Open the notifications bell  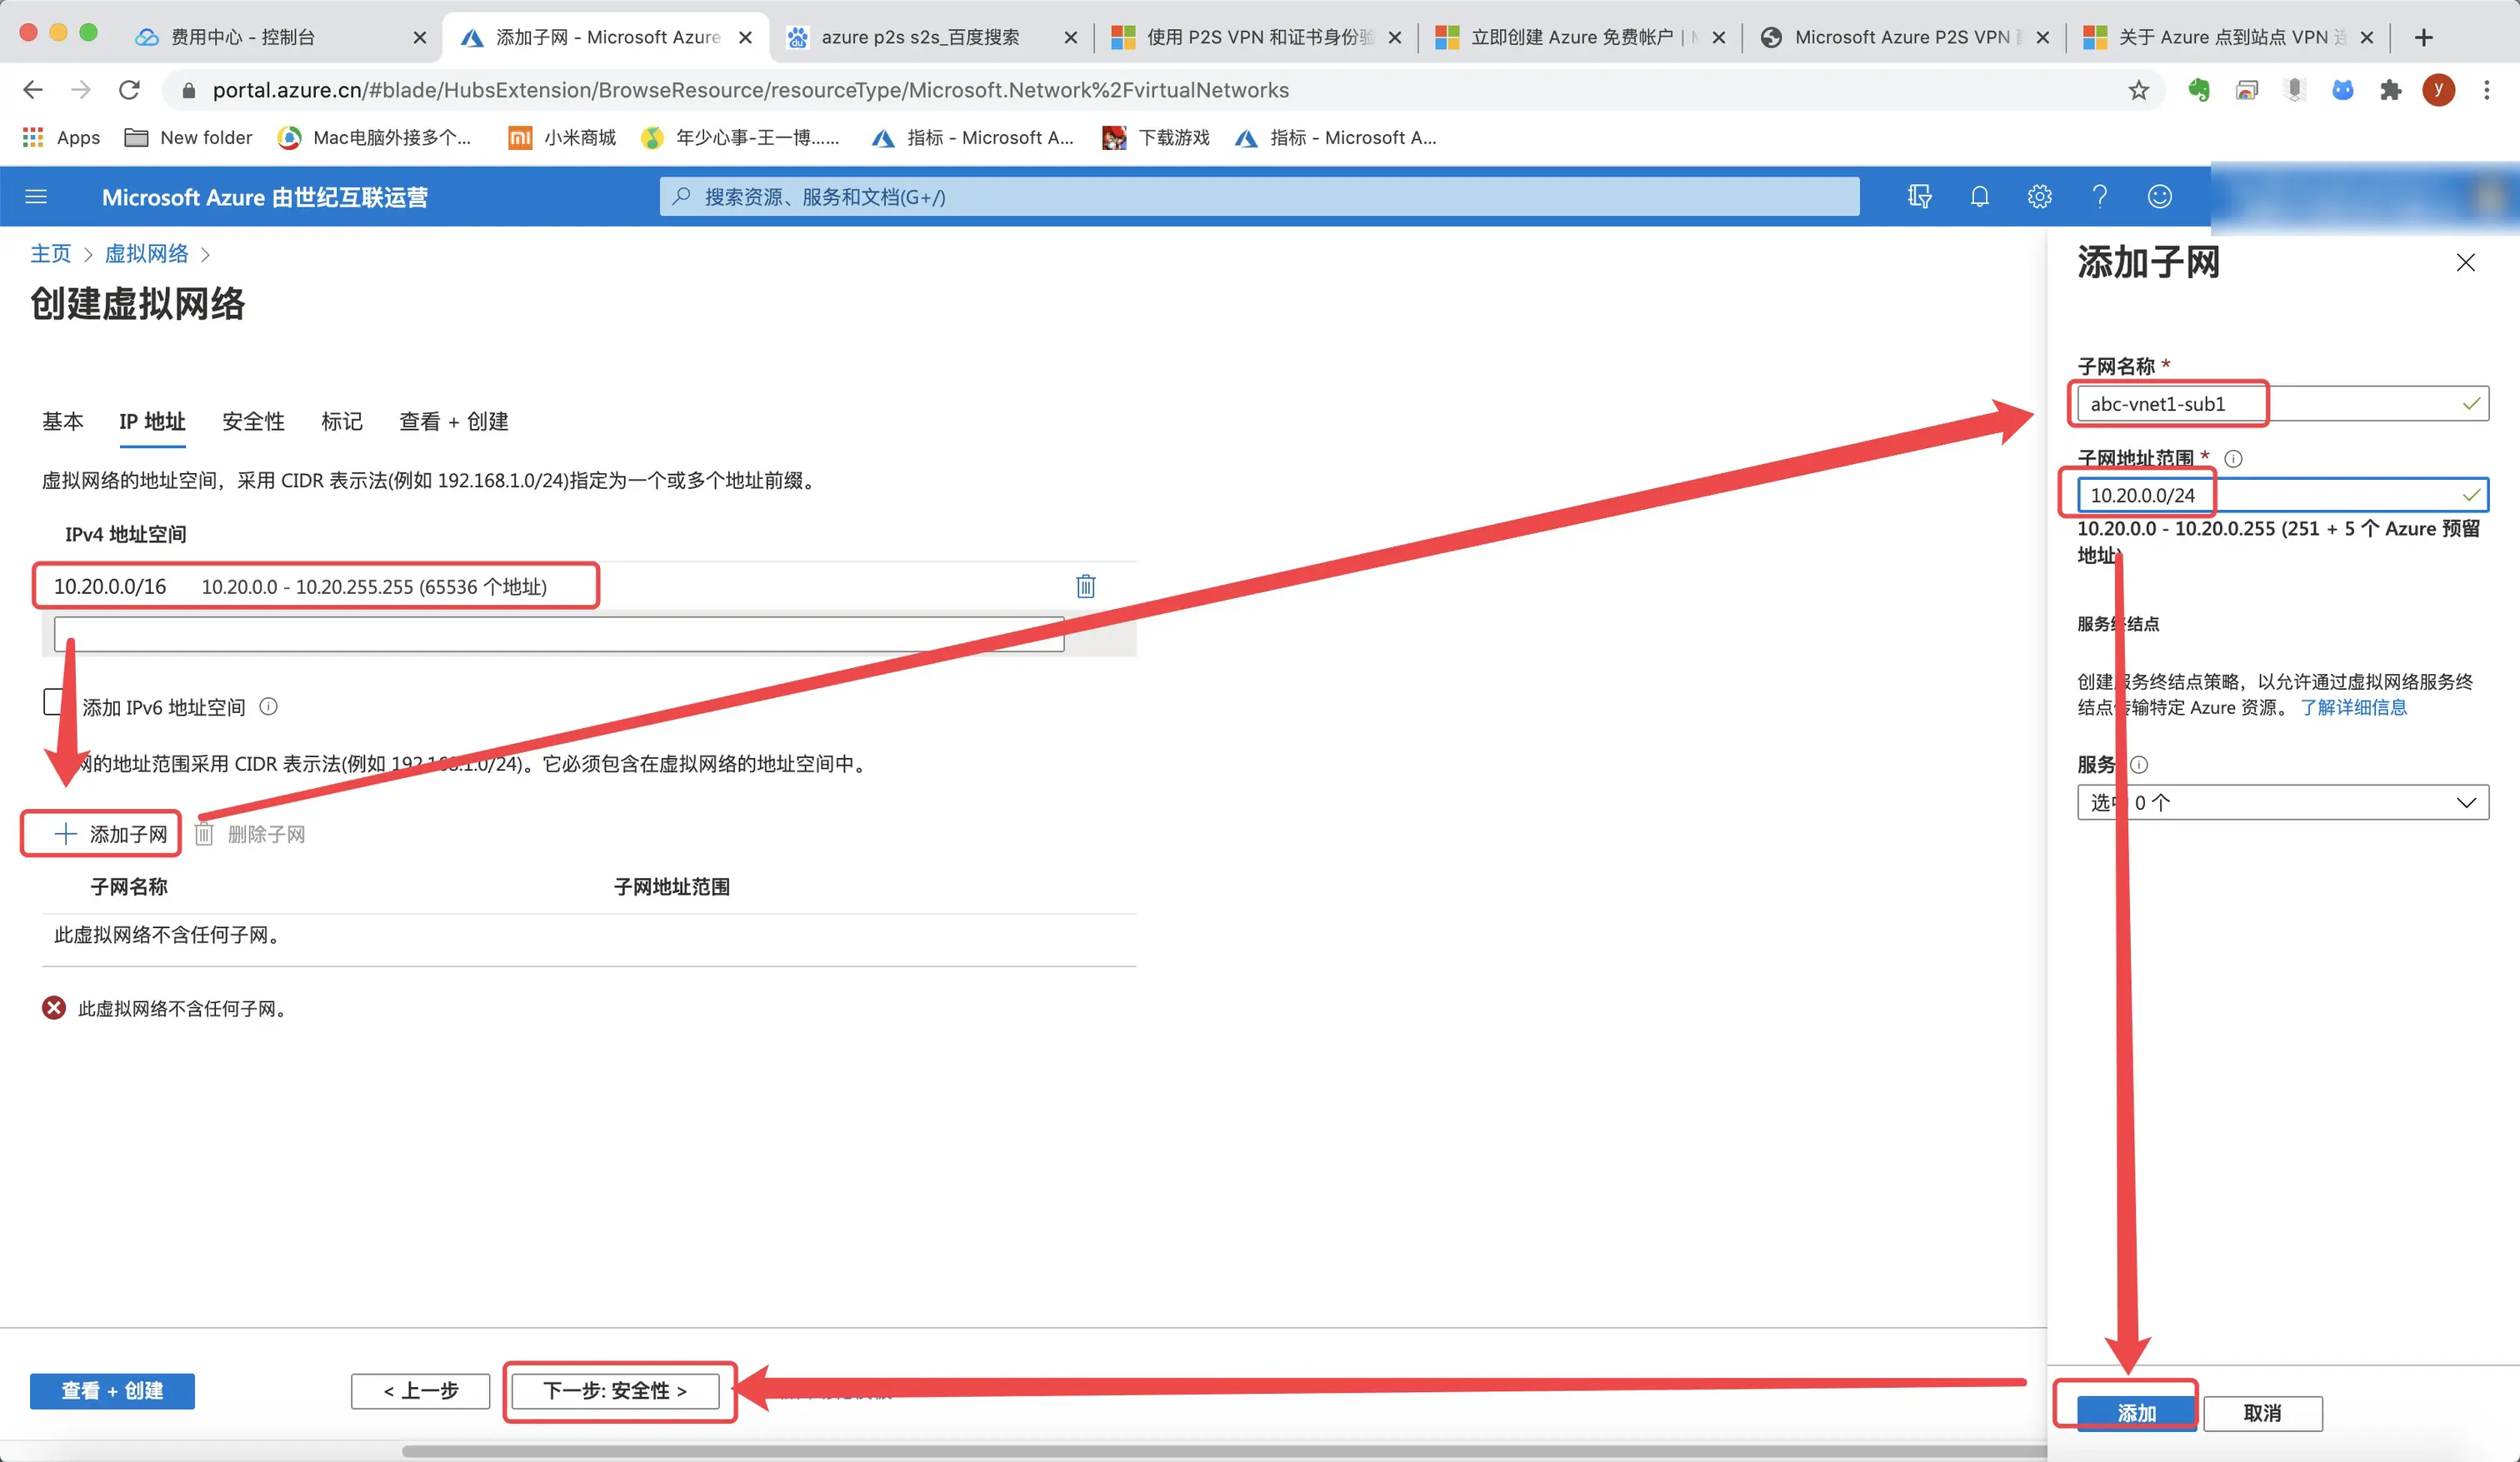(x=1979, y=197)
